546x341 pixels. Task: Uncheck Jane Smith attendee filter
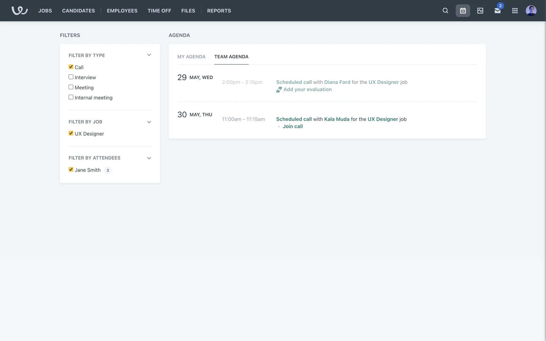tap(71, 169)
